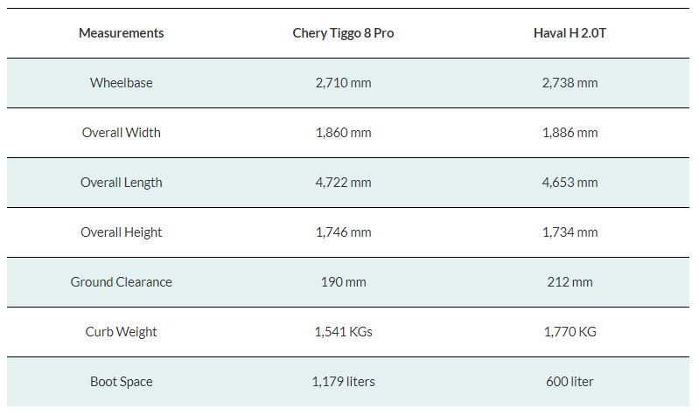Select the Curb Weight label
699x415 pixels.
[x=122, y=332]
